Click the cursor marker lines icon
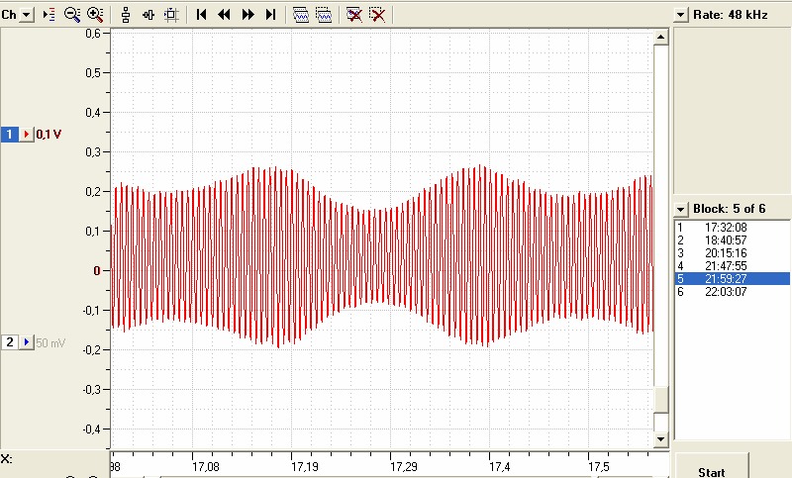Image resolution: width=792 pixels, height=478 pixels. coord(49,15)
